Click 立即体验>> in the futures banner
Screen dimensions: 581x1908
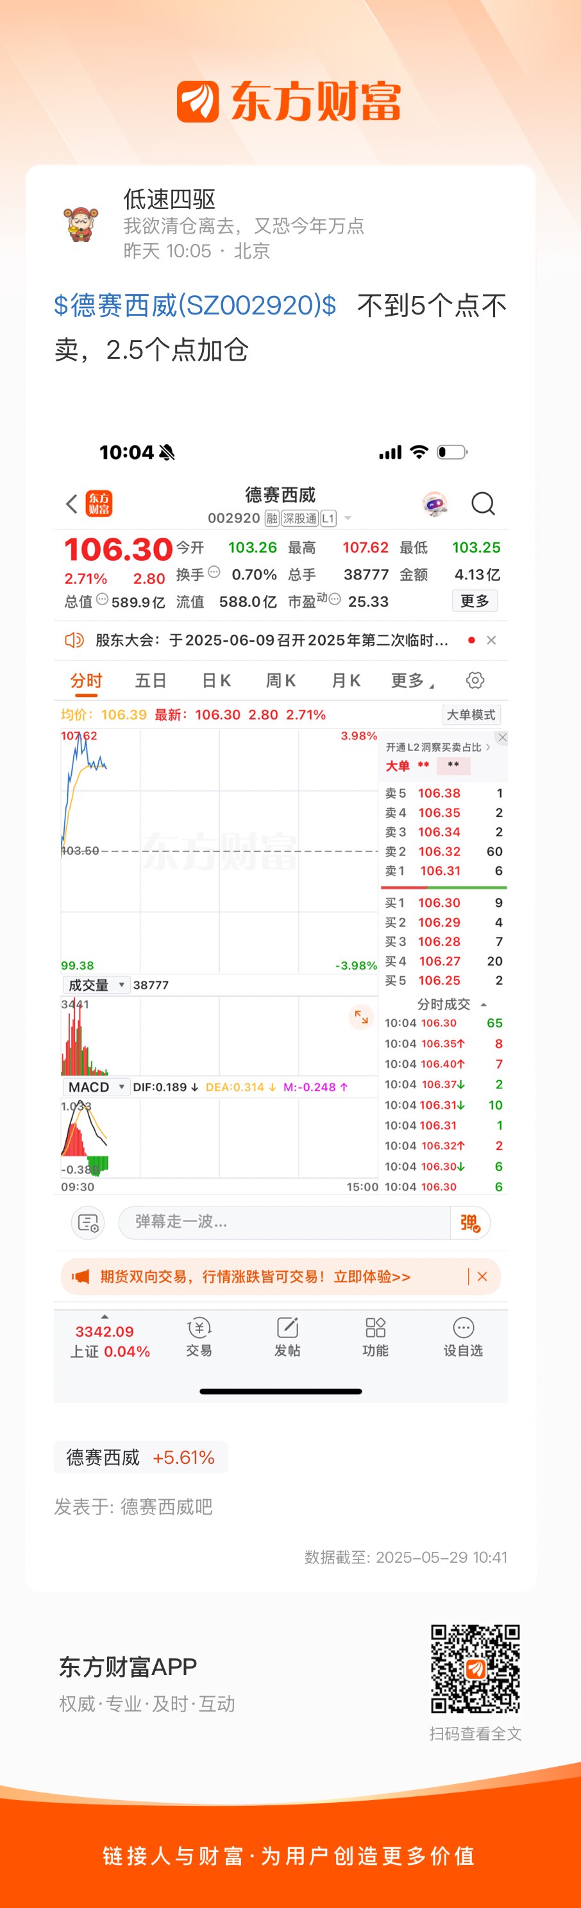point(373,1276)
